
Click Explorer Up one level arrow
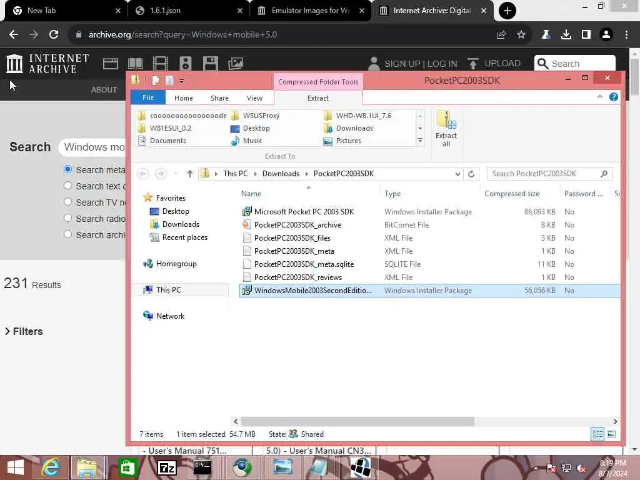190,174
